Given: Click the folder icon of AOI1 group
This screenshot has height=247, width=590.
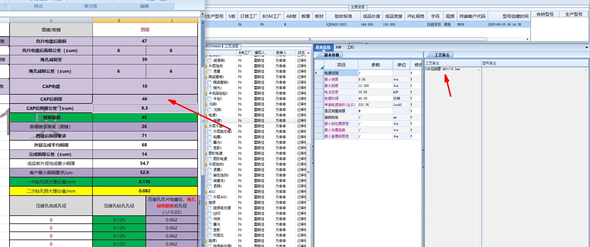Looking at the screenshot, I should 206,192.
